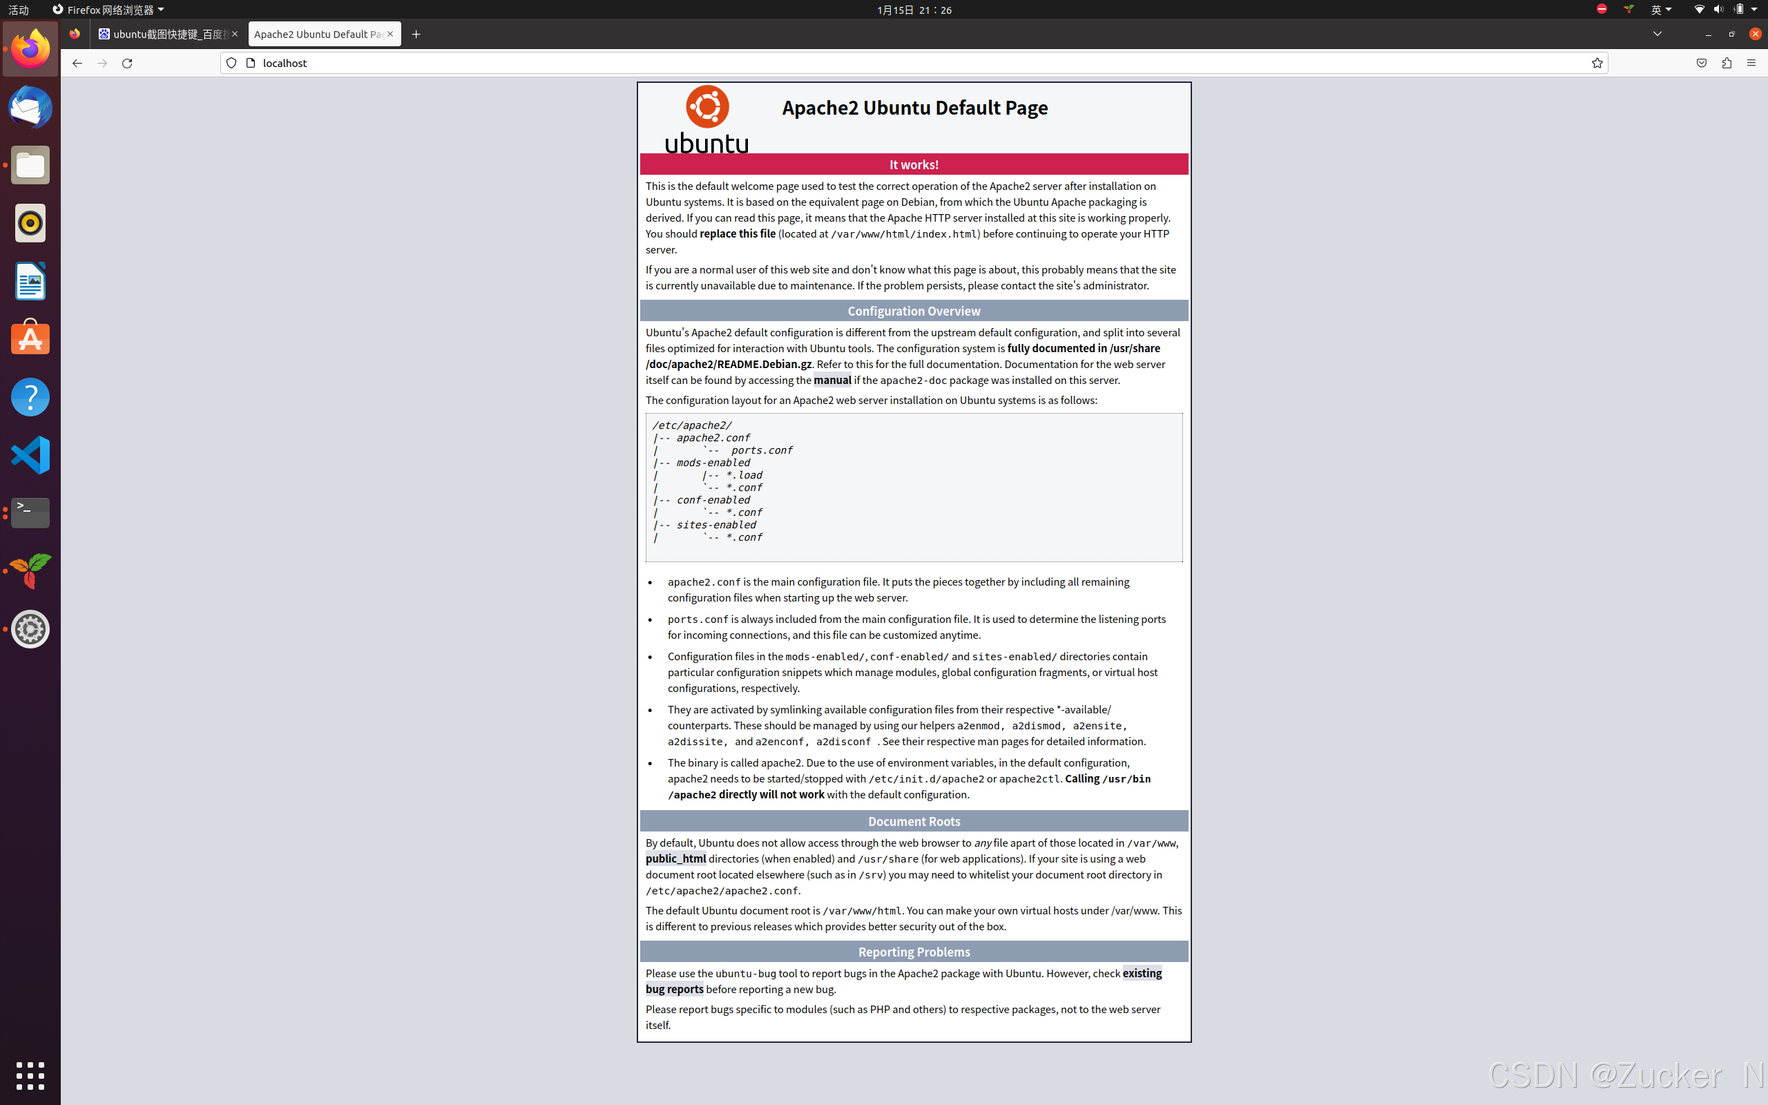Click the 'Reporting Problems' section header
This screenshot has width=1768, height=1105.
914,952
